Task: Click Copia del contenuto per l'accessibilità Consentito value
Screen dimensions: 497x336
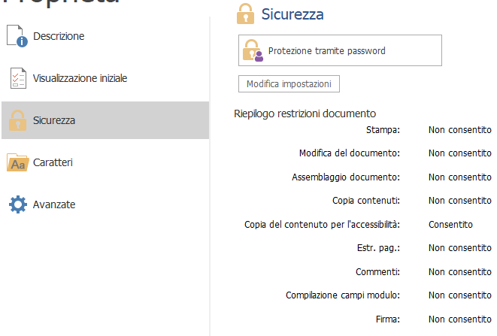Action: click(x=450, y=224)
